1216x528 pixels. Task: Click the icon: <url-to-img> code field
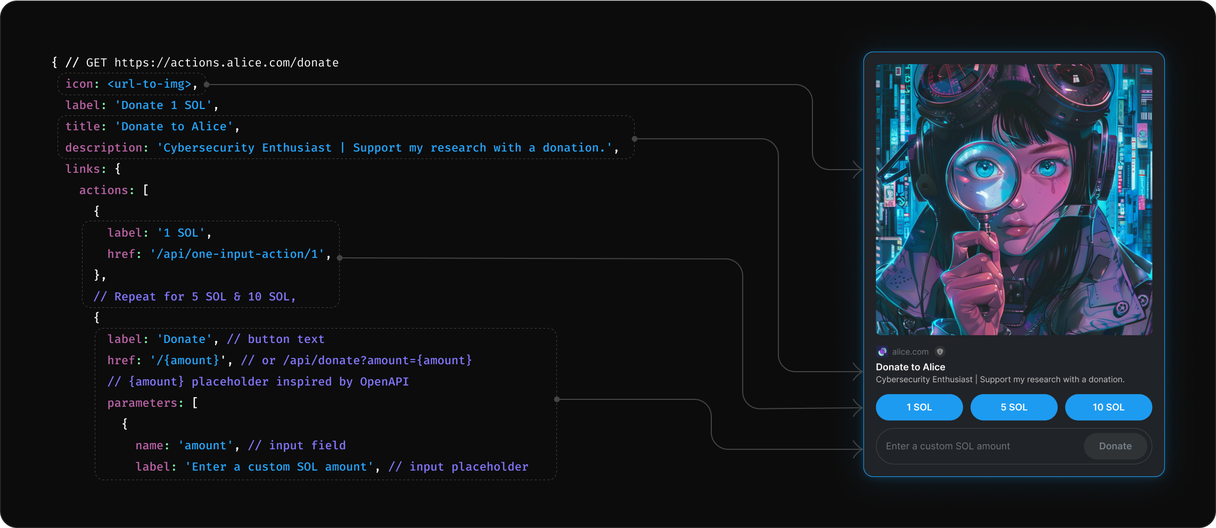click(131, 83)
